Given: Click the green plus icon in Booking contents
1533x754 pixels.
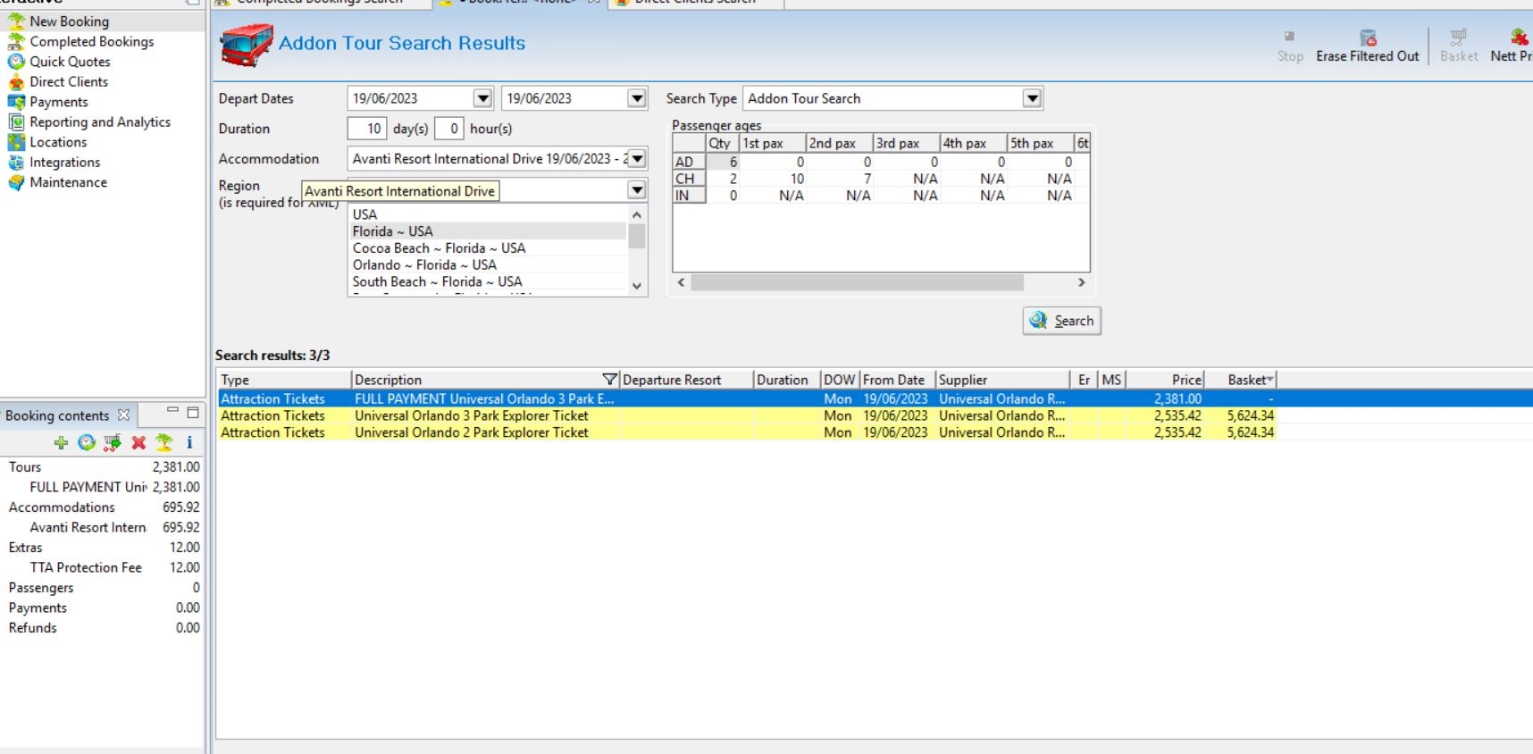Looking at the screenshot, I should 61,442.
